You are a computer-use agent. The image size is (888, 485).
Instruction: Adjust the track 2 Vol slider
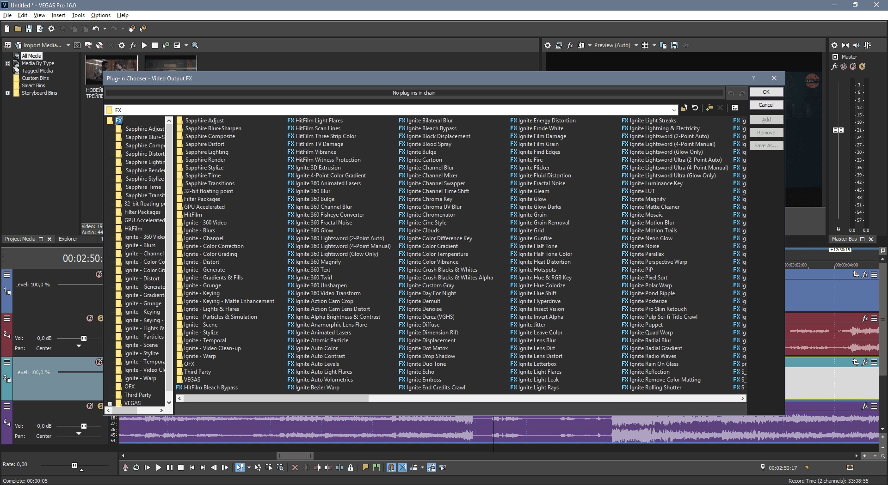(x=84, y=338)
